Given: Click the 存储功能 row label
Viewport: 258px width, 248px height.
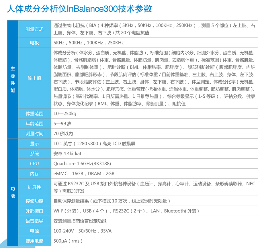Looking at the screenshot, I should (34, 201).
